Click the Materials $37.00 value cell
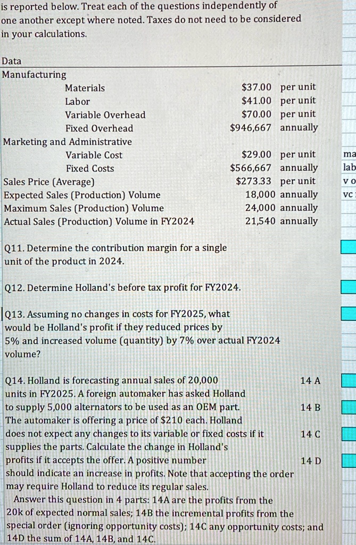The image size is (356, 545). tap(256, 87)
